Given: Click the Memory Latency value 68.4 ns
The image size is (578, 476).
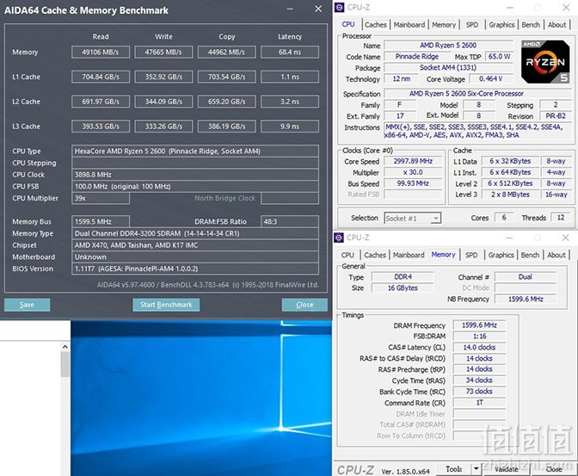Looking at the screenshot, I should tap(290, 52).
